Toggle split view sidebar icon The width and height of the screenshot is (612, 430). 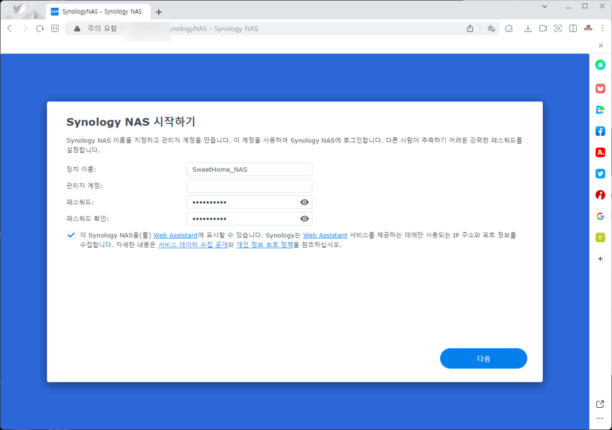coord(573,29)
